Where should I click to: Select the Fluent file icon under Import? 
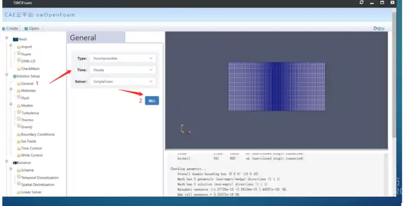19,53
